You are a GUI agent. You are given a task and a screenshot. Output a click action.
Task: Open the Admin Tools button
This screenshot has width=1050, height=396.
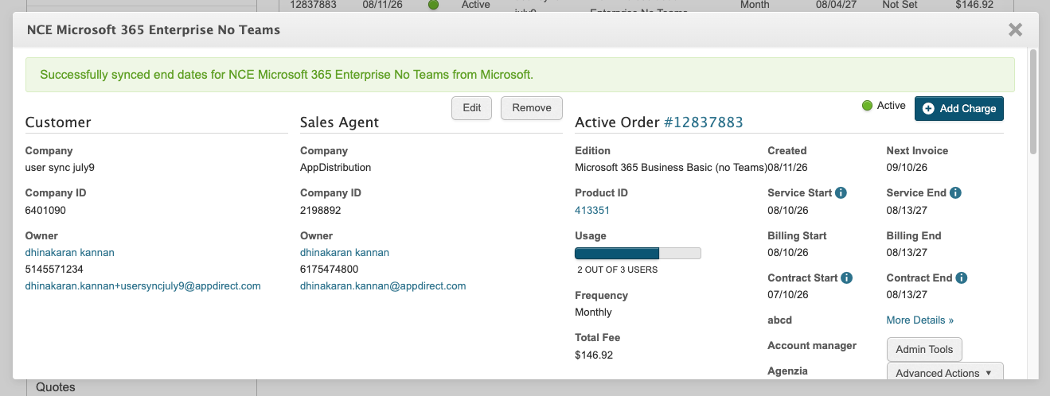(924, 349)
